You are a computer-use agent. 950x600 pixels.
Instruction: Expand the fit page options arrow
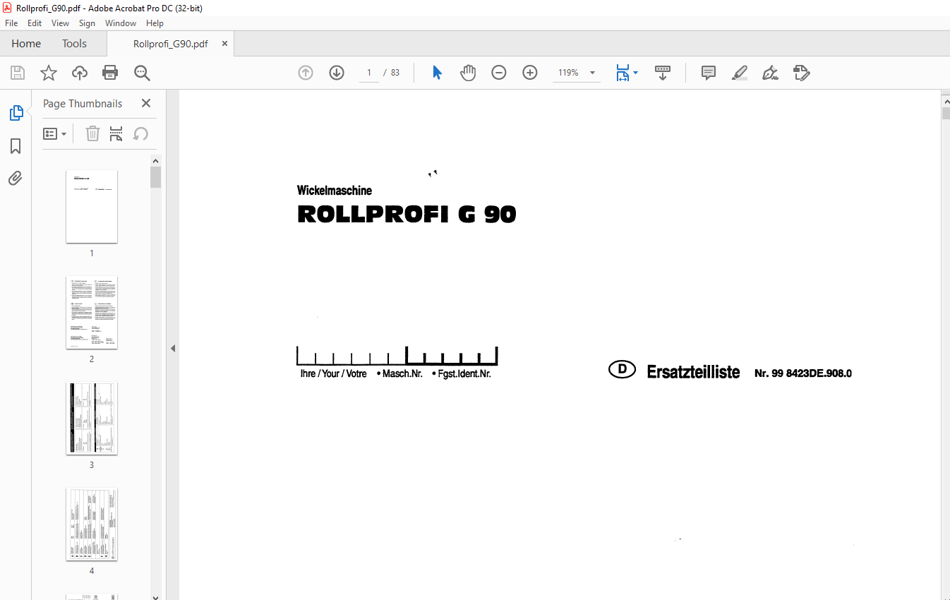click(635, 73)
